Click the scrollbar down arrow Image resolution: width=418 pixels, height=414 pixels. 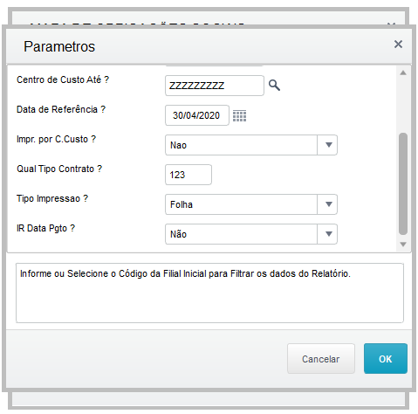tap(403, 245)
